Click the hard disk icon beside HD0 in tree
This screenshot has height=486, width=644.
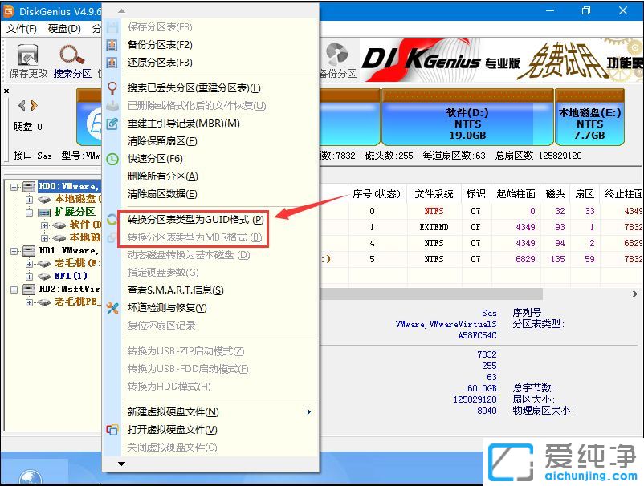pyautogui.click(x=29, y=186)
